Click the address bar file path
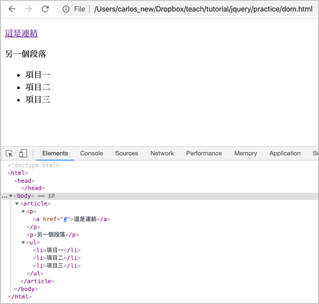 203,9
